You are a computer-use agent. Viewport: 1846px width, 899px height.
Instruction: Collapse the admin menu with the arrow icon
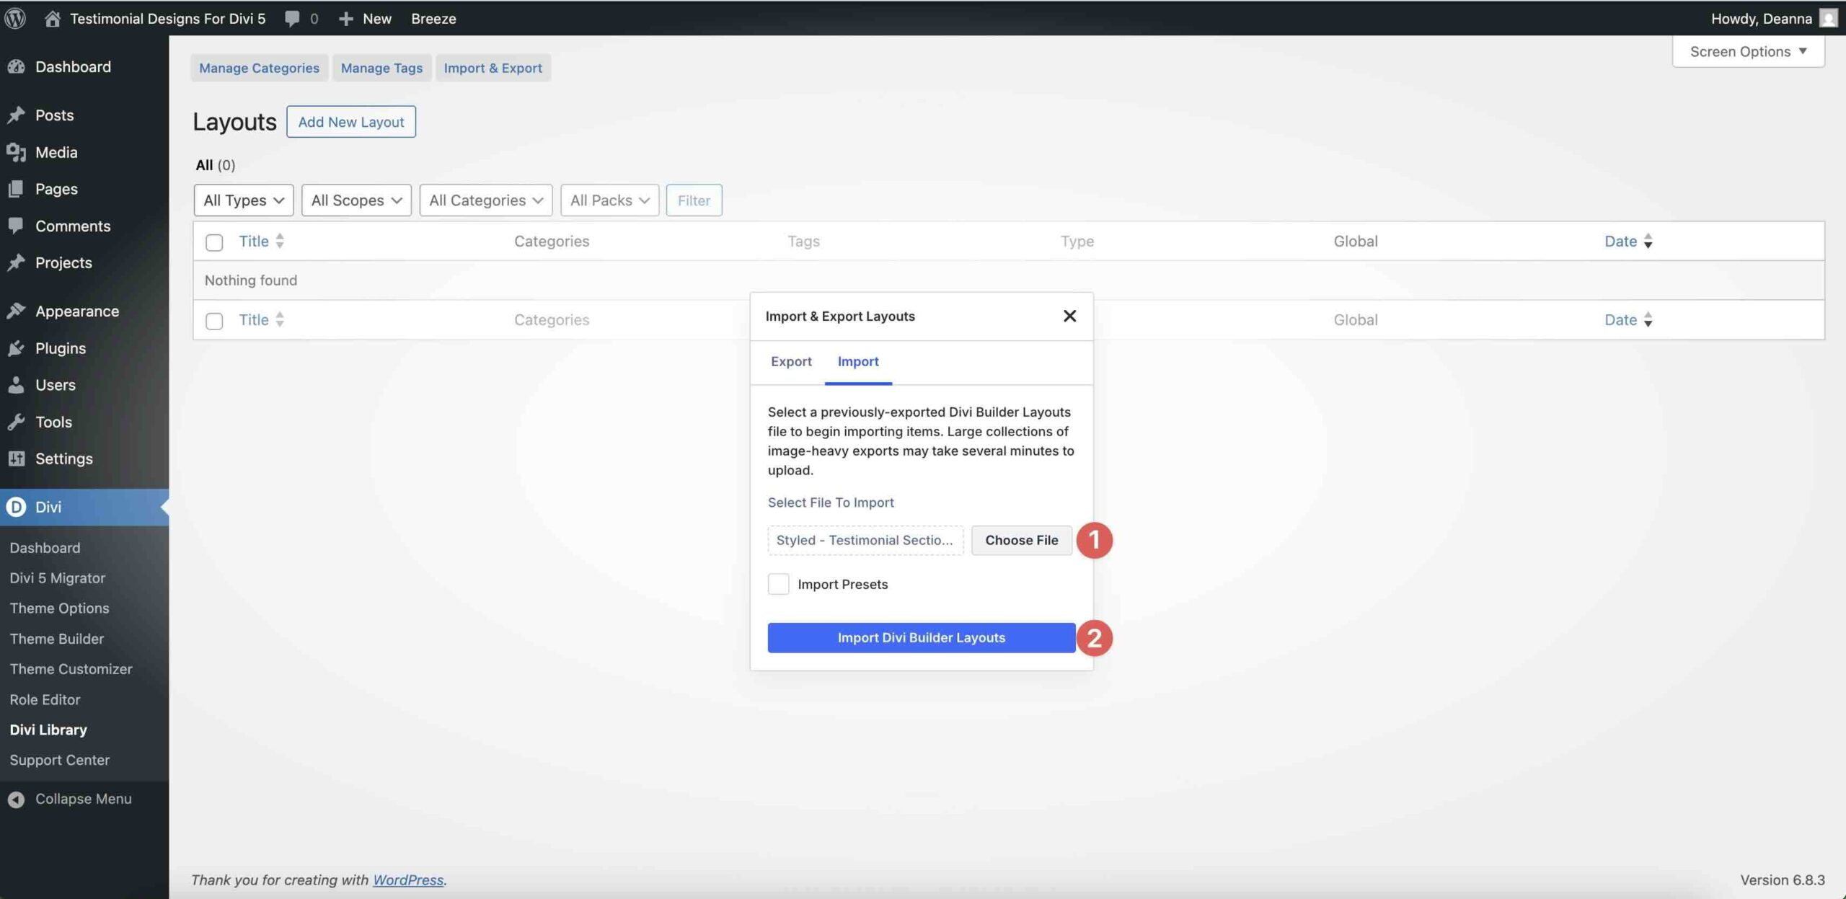click(x=15, y=799)
